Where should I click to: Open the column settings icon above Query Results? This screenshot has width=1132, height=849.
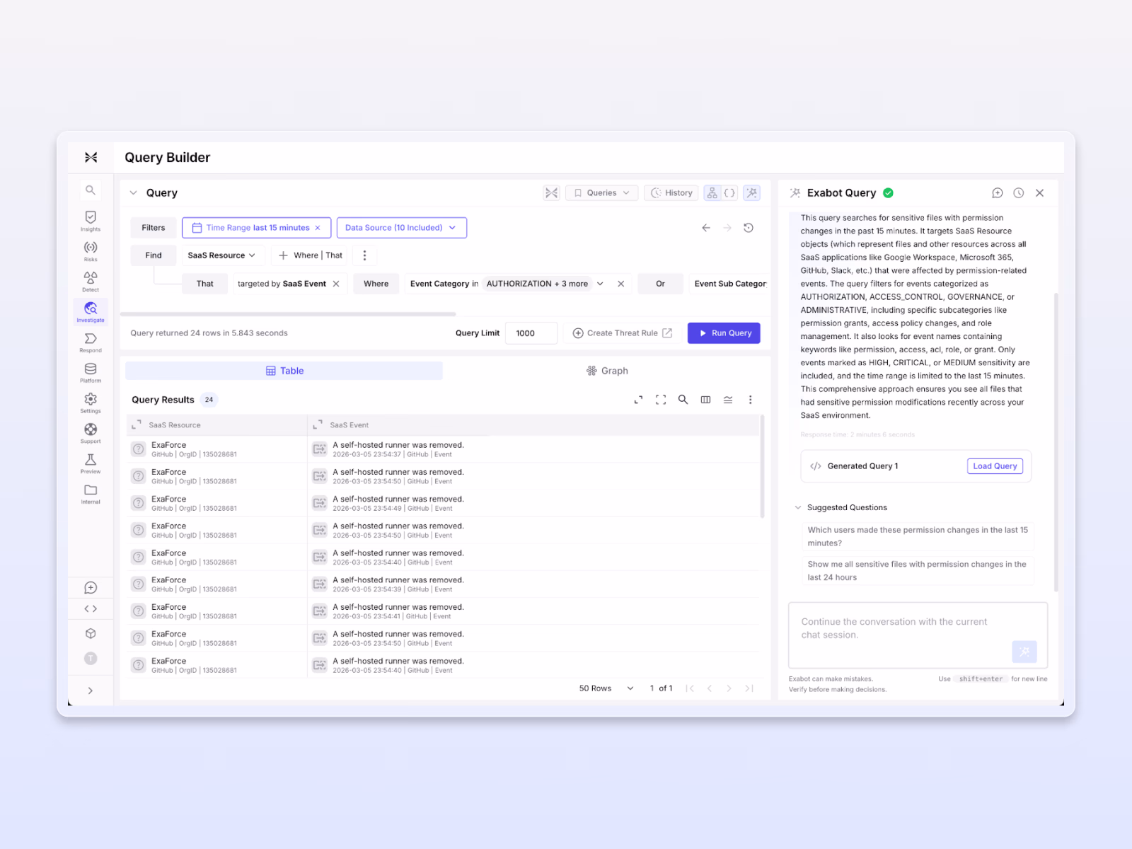click(x=705, y=400)
